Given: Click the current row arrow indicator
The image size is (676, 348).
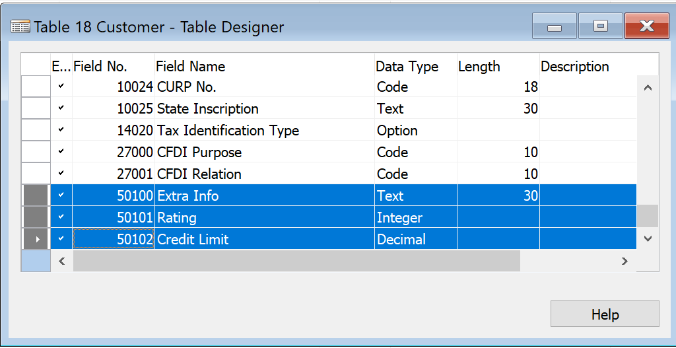Looking at the screenshot, I should coord(36,240).
